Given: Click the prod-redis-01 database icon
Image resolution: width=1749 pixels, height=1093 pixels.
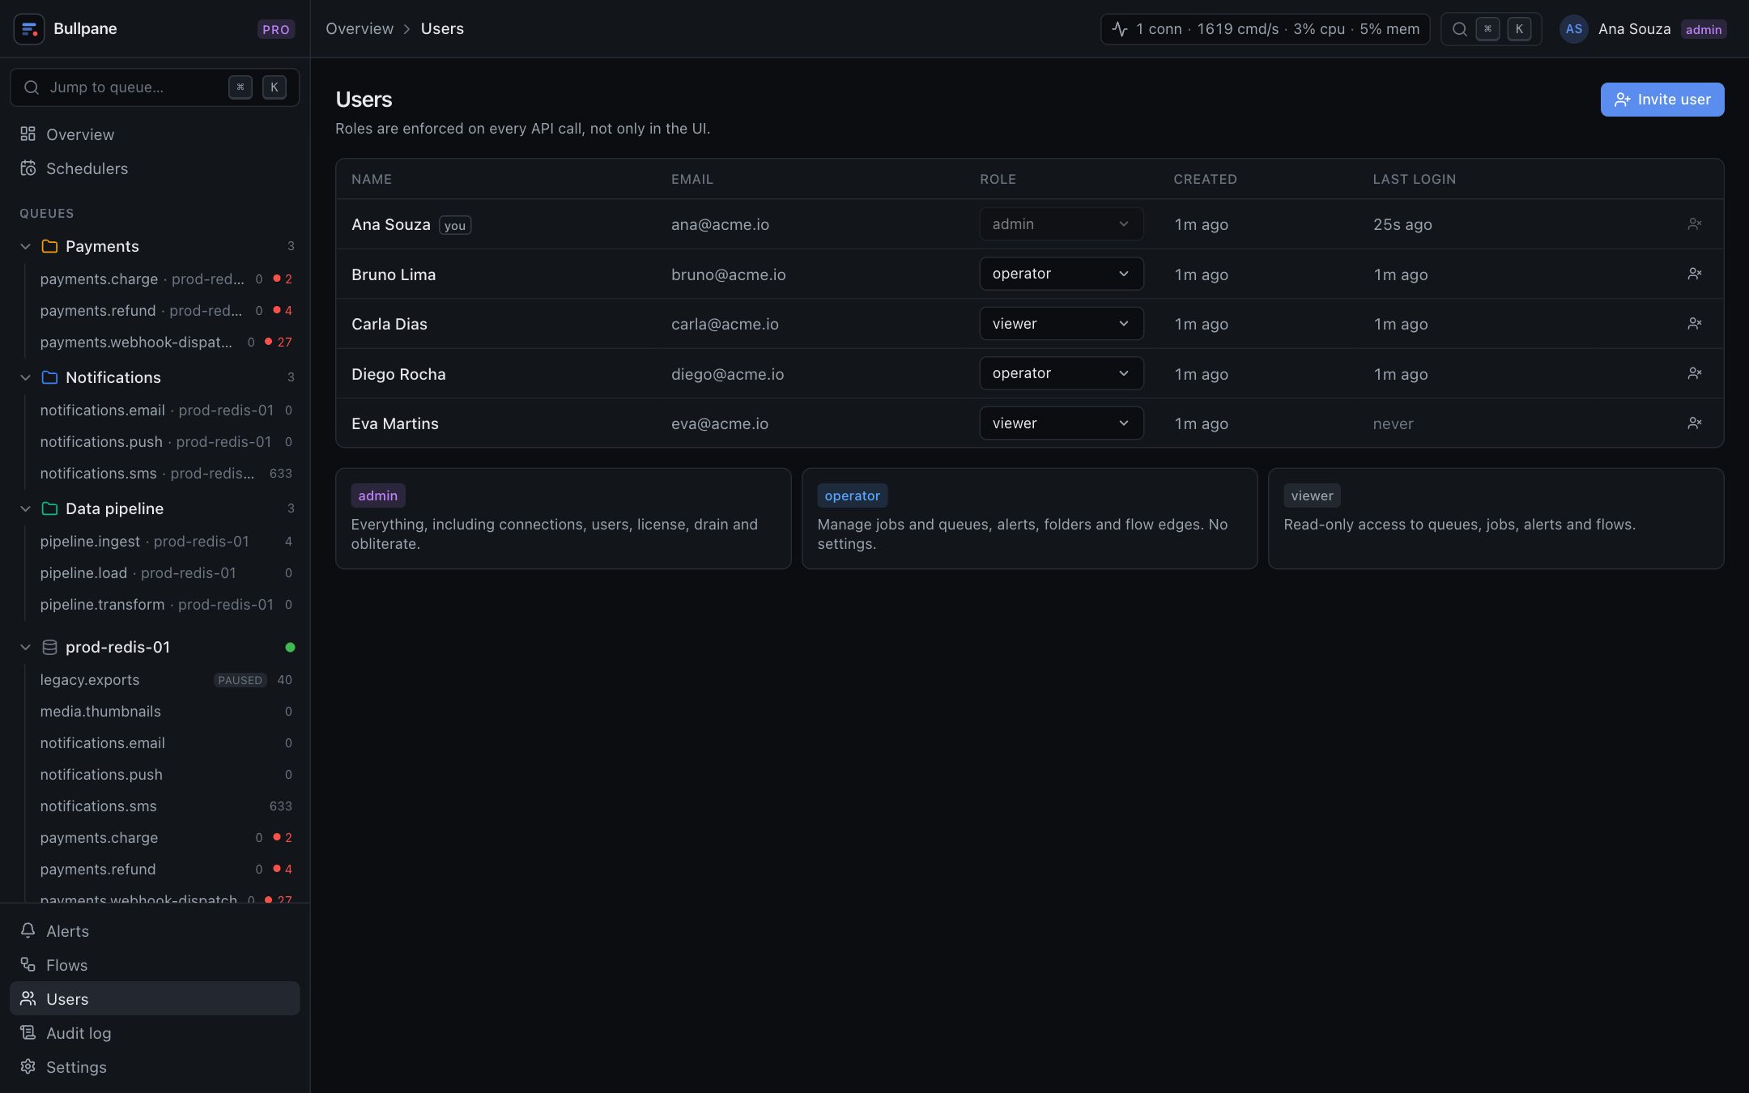Looking at the screenshot, I should tap(49, 647).
